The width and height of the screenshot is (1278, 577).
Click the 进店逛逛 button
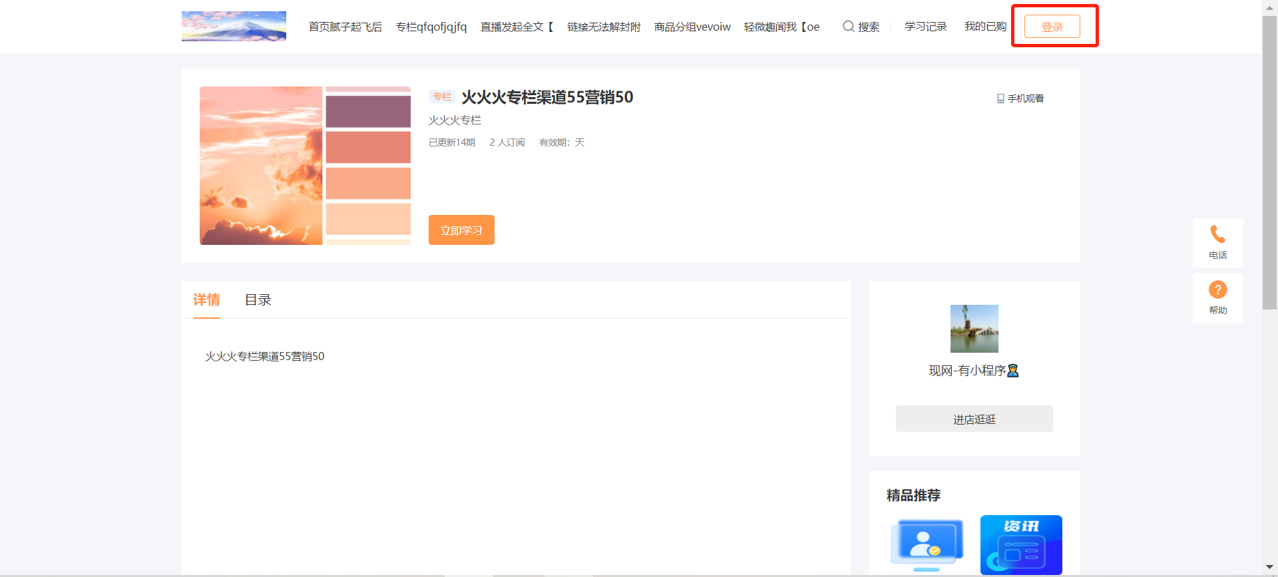pyautogui.click(x=974, y=419)
